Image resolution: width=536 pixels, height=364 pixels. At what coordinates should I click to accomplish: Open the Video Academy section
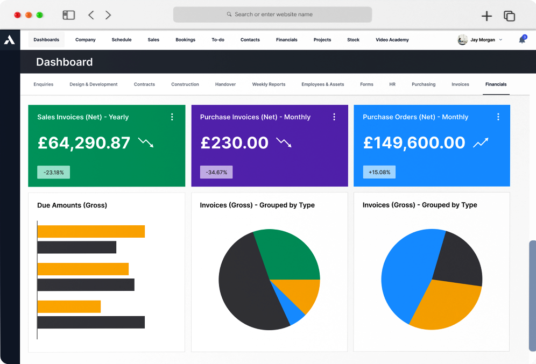point(392,39)
